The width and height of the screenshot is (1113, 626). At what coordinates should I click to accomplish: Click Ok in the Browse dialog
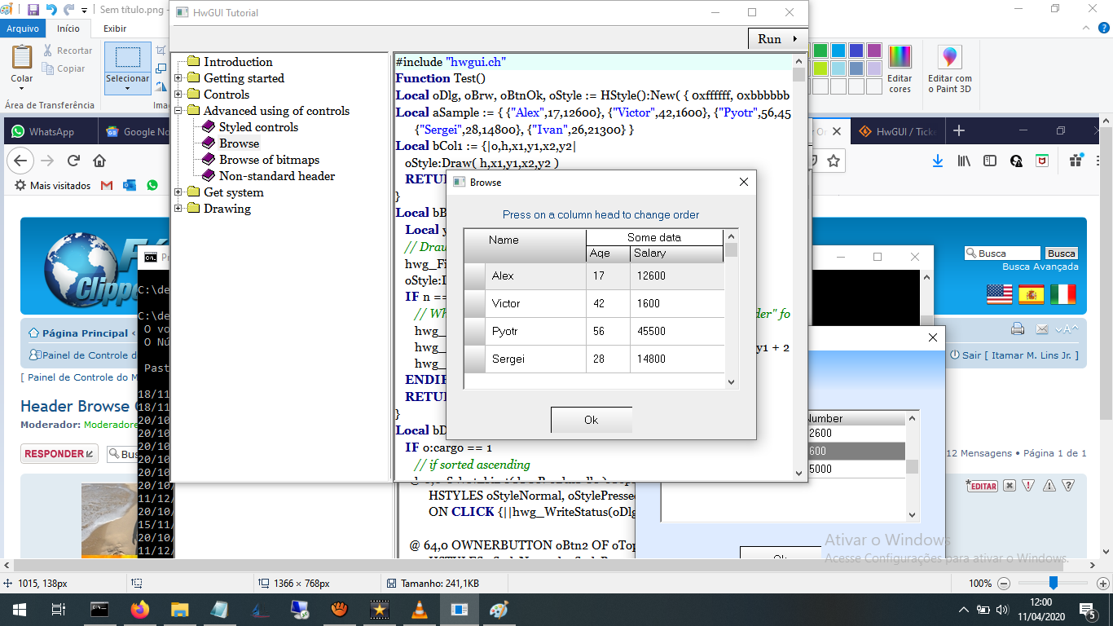pyautogui.click(x=591, y=420)
